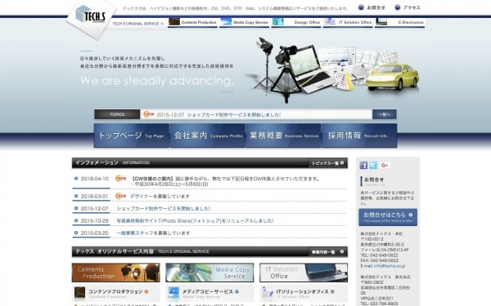
Task: Open デザイナーを募集しています entry
Action: (160, 197)
